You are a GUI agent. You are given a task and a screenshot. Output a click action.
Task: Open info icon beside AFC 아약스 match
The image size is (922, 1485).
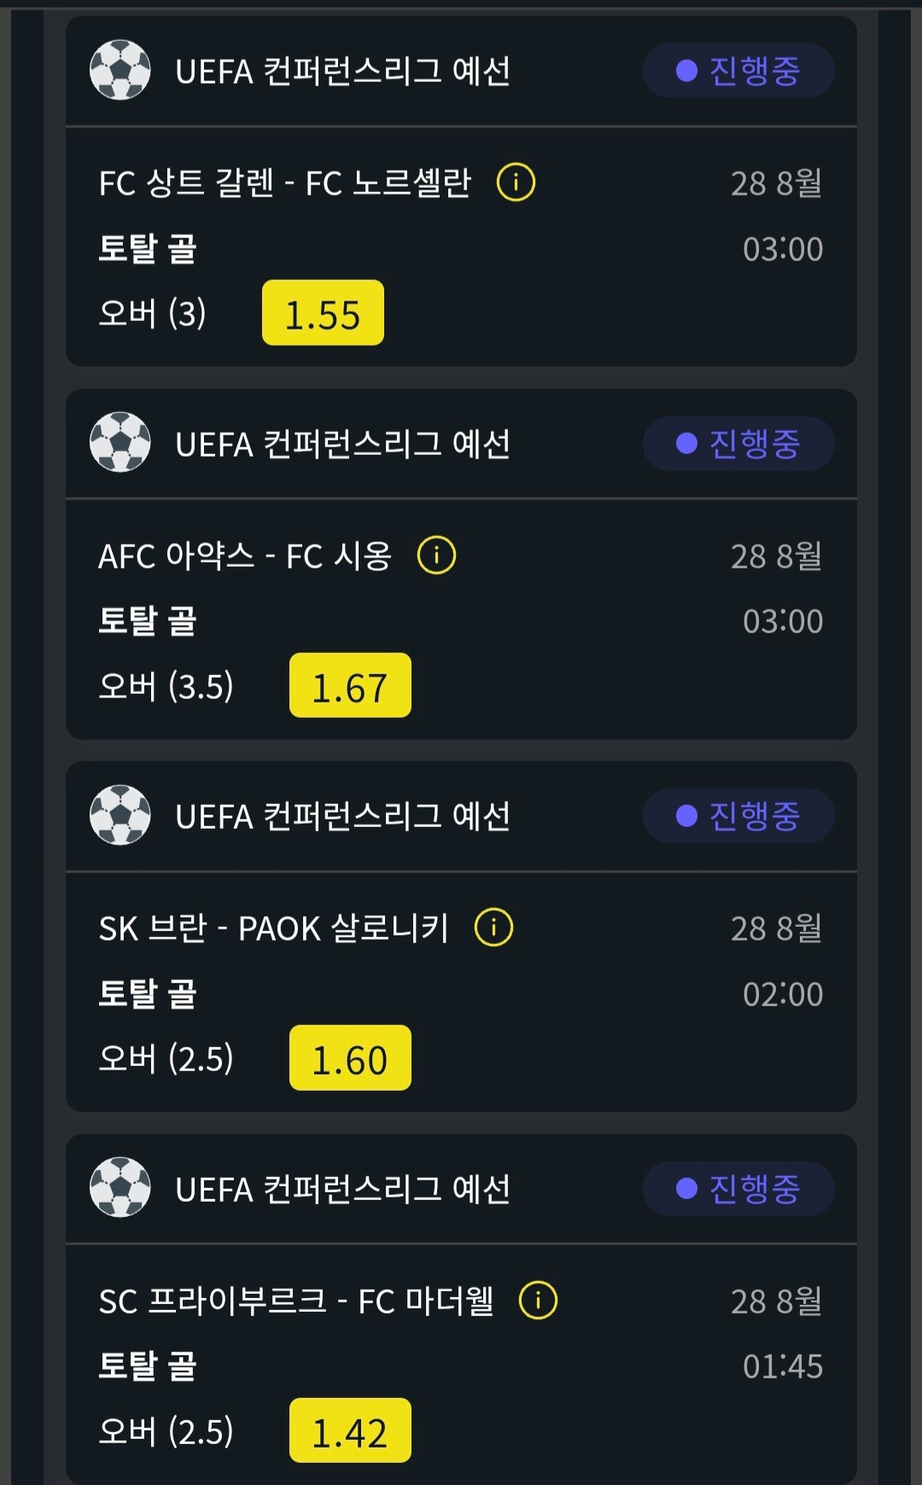(436, 556)
